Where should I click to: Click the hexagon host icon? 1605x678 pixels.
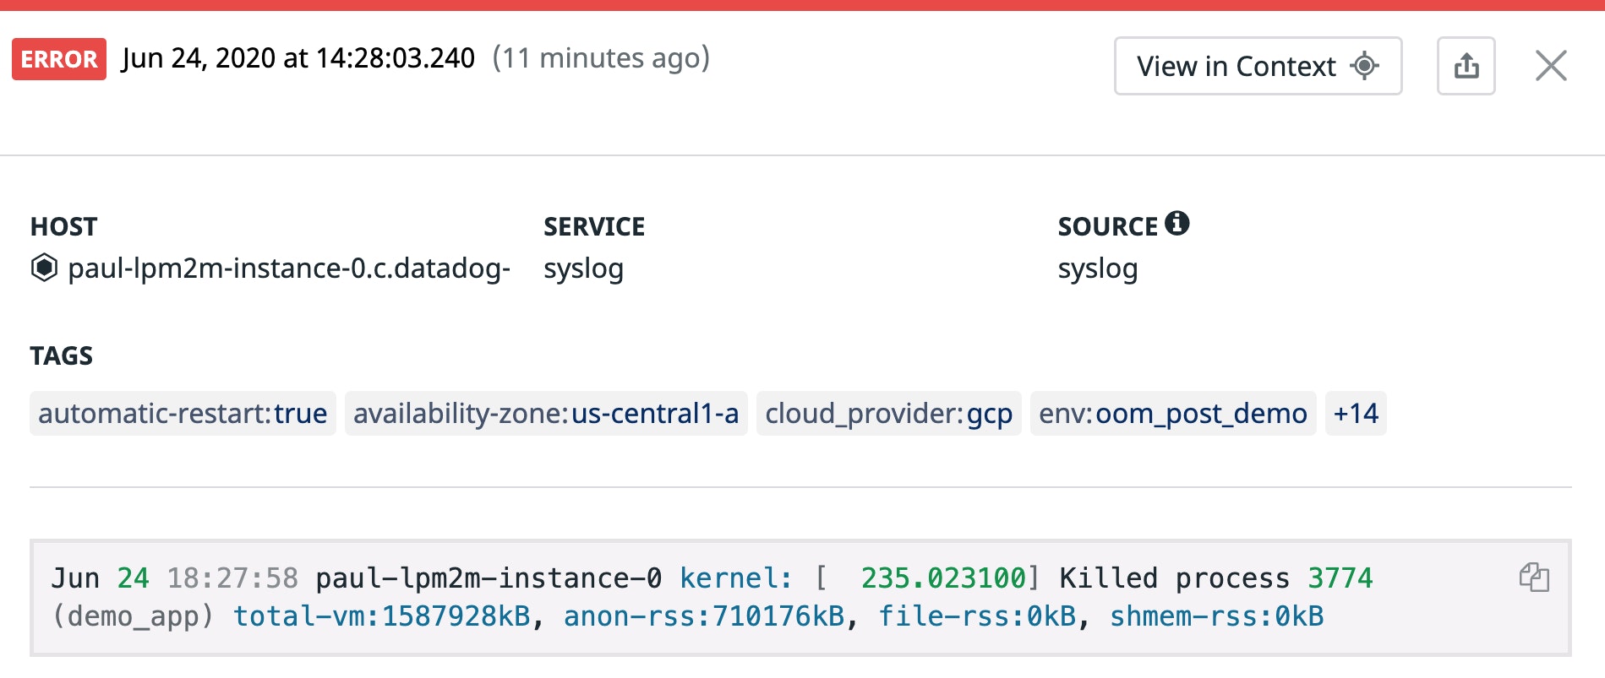click(44, 268)
